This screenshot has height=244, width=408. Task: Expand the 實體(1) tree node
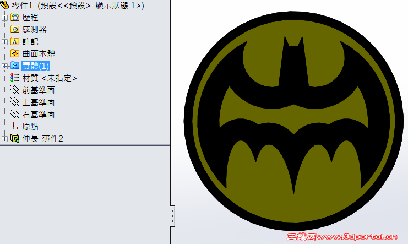(4, 66)
